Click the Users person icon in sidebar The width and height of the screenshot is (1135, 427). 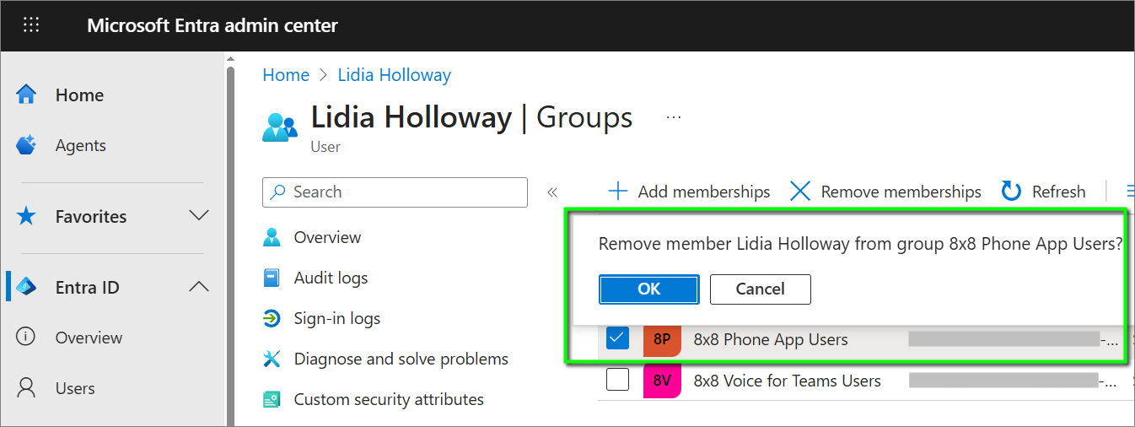tap(27, 388)
